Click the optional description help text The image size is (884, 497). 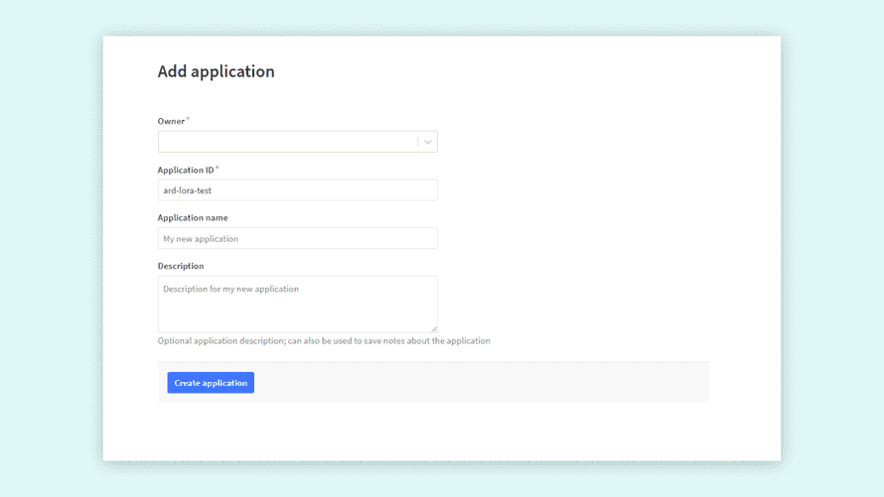point(324,341)
